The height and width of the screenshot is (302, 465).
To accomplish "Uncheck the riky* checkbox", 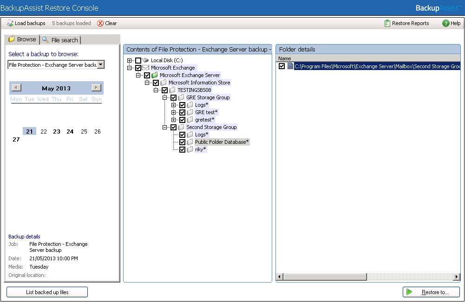I will pyautogui.click(x=183, y=149).
